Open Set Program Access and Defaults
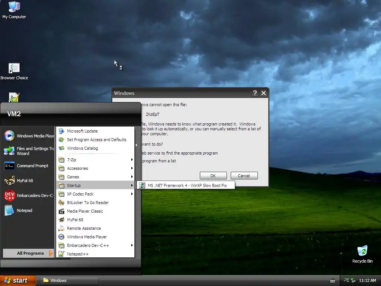 95,140
